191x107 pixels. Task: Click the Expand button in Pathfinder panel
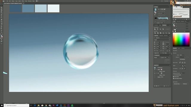(168, 29)
